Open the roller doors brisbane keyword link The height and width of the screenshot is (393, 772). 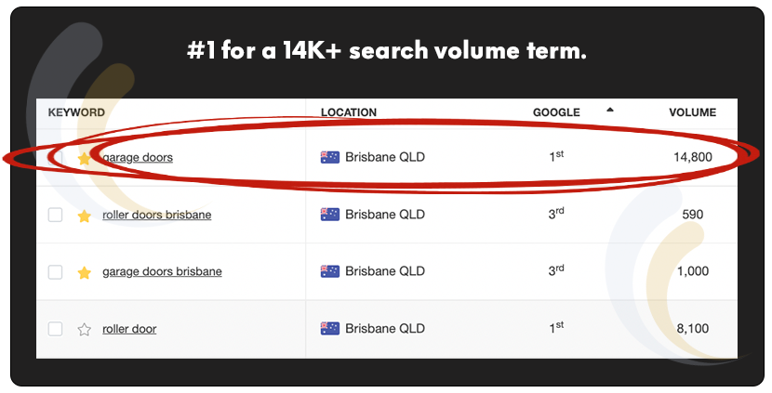156,215
